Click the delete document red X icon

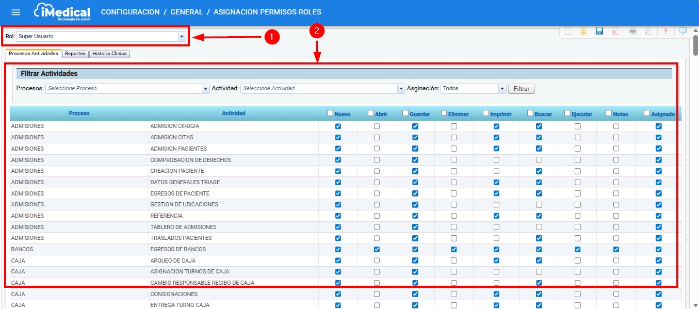615,31
